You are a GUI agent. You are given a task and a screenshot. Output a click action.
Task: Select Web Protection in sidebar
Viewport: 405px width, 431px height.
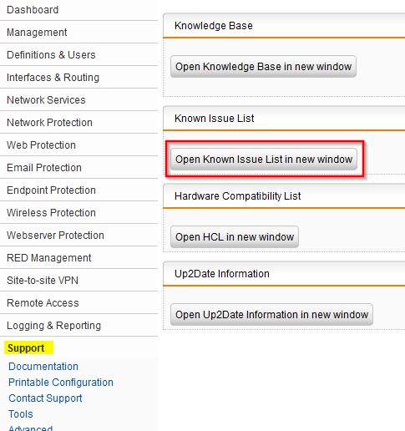(x=78, y=145)
